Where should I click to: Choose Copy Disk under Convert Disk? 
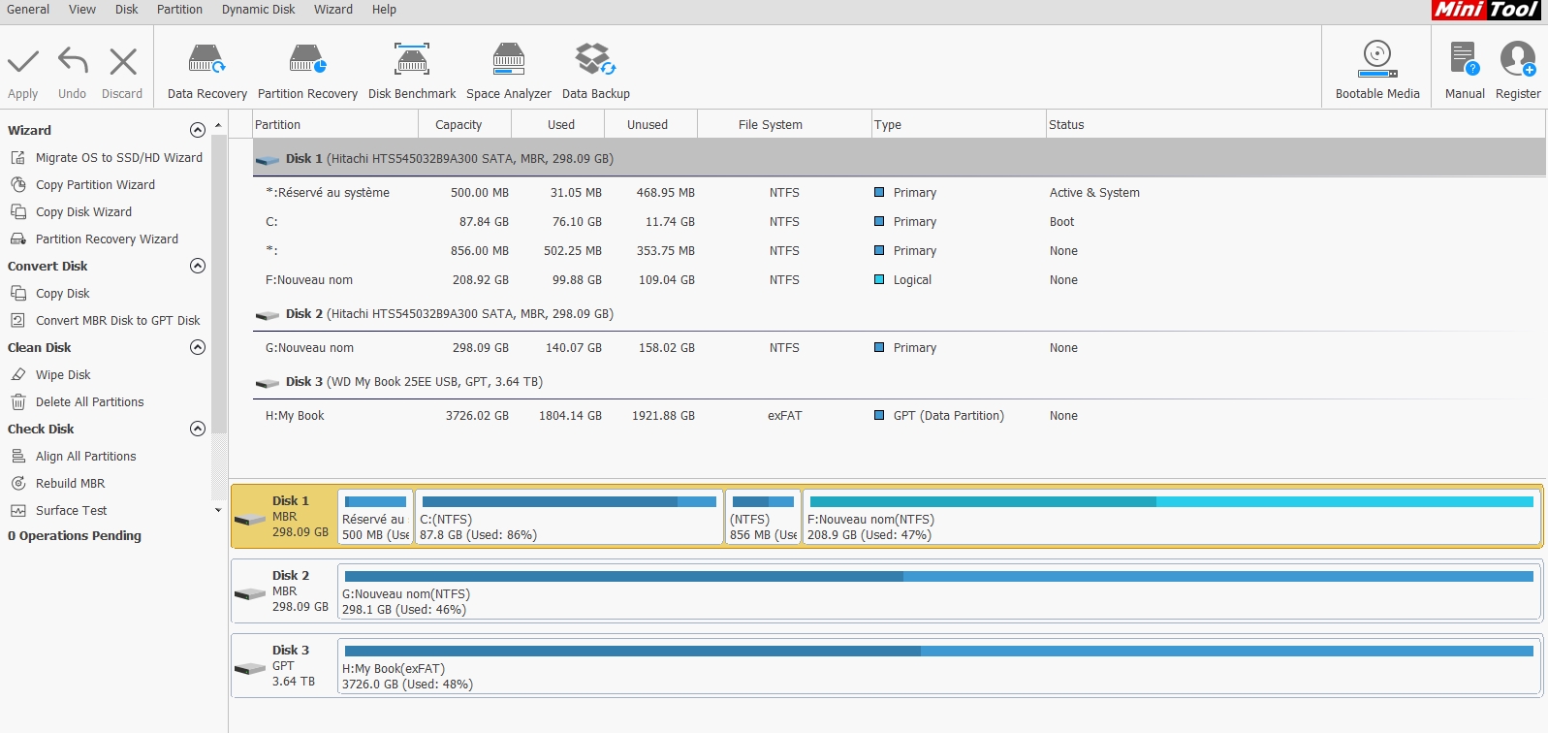tap(62, 293)
